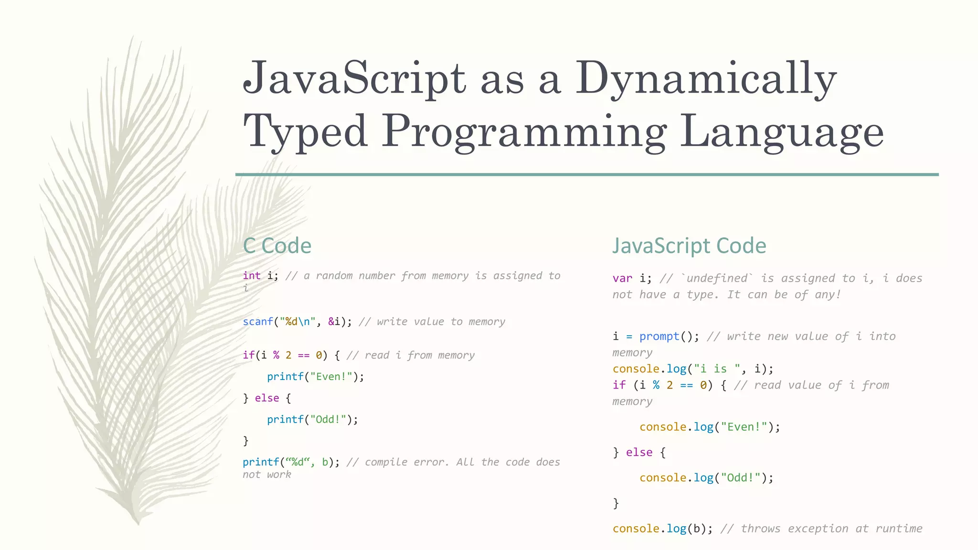Click the comment '// a random number from memory is assigned to'
The height and width of the screenshot is (550, 978).
(x=423, y=275)
